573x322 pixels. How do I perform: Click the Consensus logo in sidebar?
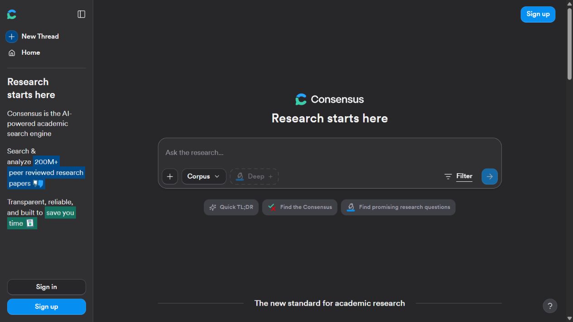coord(12,14)
